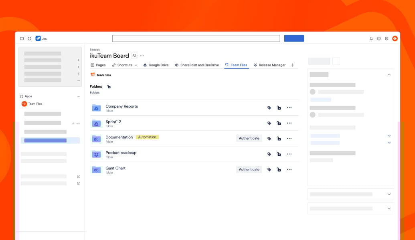Toggle the unlock icon beside the Folders heading
415x240 pixels.
[x=108, y=86]
